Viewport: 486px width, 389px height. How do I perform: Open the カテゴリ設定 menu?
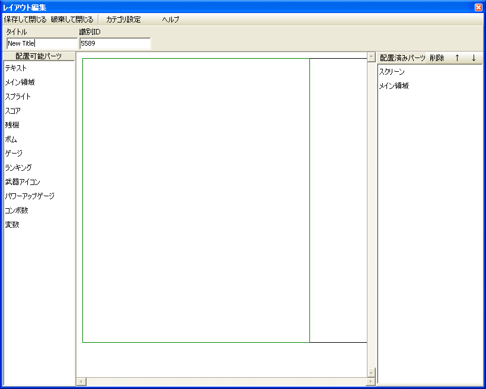point(123,20)
